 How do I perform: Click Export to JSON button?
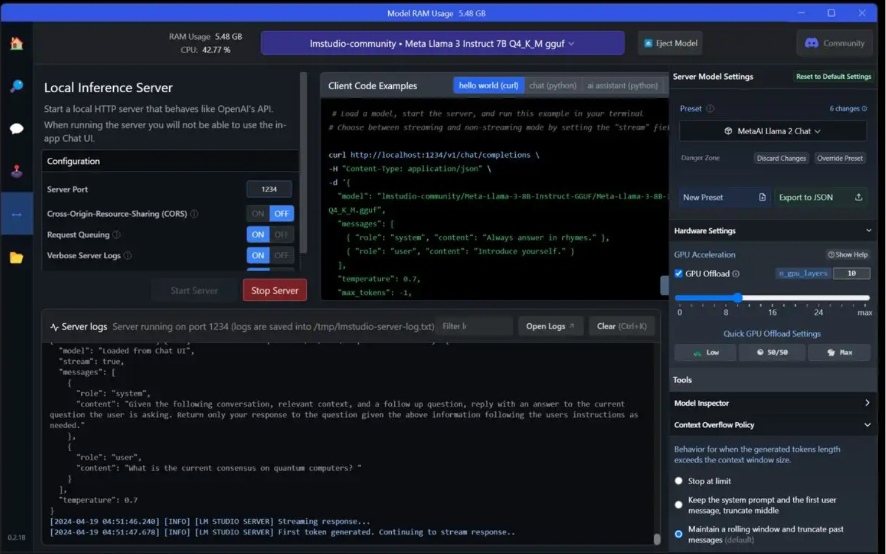click(820, 198)
